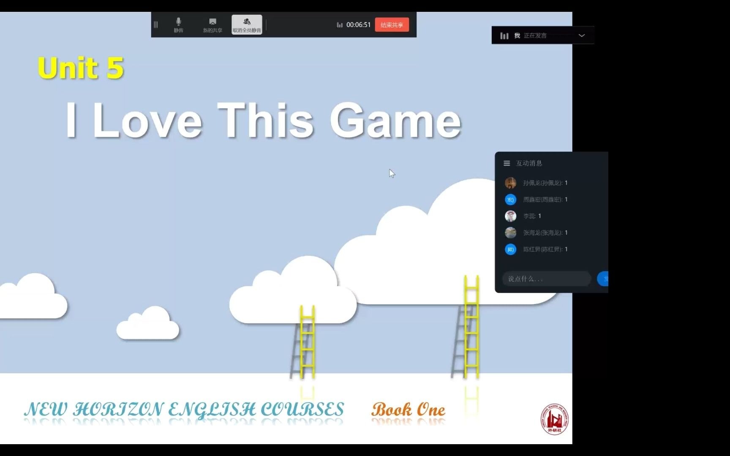Send the chat message with the blue button
Image resolution: width=730 pixels, height=456 pixels.
coord(603,279)
